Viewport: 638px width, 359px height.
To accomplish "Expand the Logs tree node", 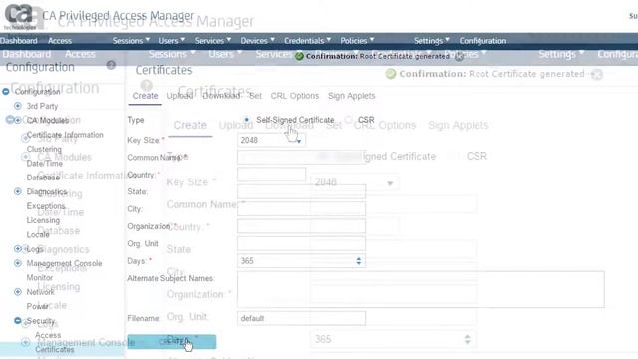I will pos(18,248).
